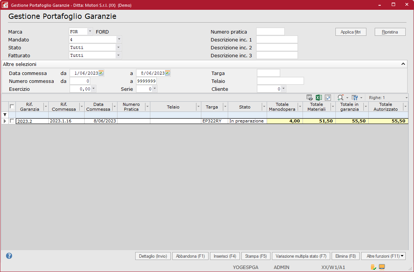Viewport: 414px width, 272px height.
Task: Click the grid layout icon beside Excel
Action: [x=328, y=97]
